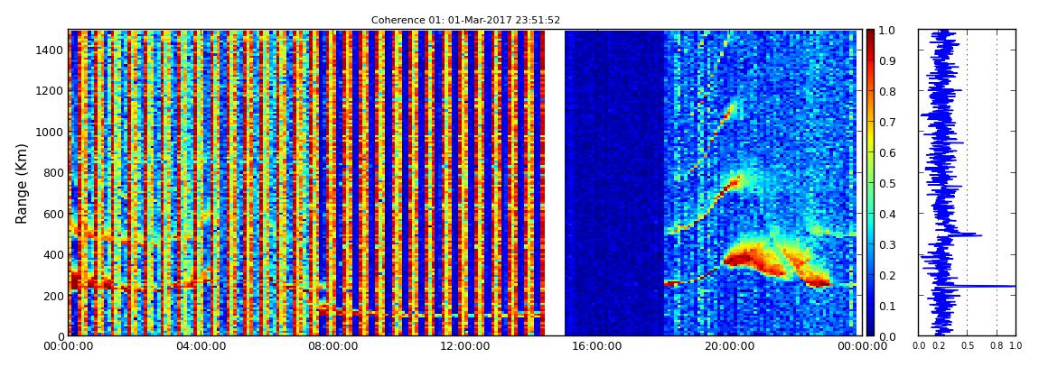Viewport: 1039px width, 367px height.
Task: Click the 0.6 colorbar label
Action: 886,152
